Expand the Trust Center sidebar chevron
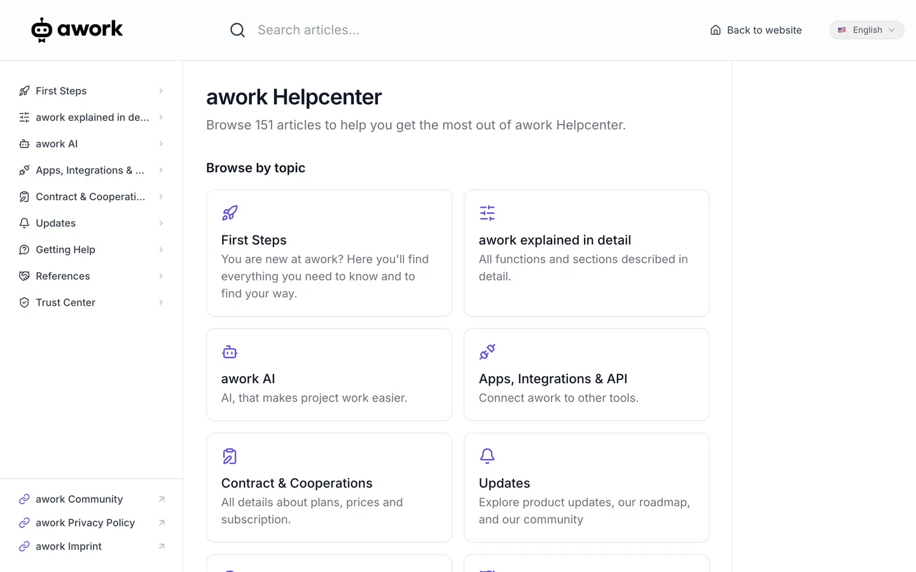Screen dimensions: 916x572 point(161,303)
